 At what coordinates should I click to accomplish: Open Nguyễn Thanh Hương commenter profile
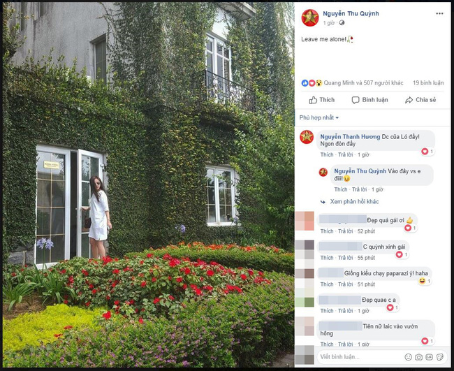coord(350,137)
